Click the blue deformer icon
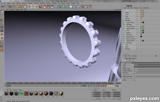Screen dimensions: 160x102 (75, 7)
